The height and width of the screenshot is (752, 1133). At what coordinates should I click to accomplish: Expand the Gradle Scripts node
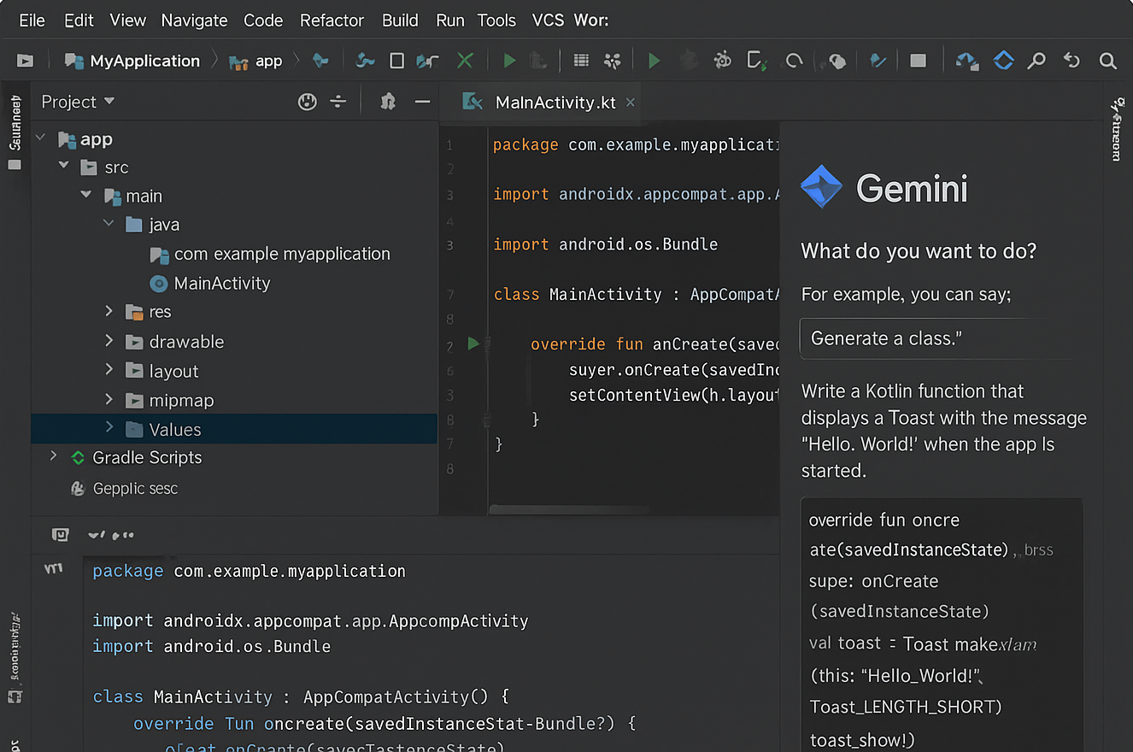pyautogui.click(x=54, y=457)
